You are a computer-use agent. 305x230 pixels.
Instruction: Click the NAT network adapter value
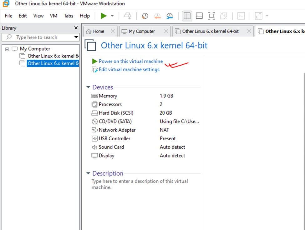[x=164, y=130]
